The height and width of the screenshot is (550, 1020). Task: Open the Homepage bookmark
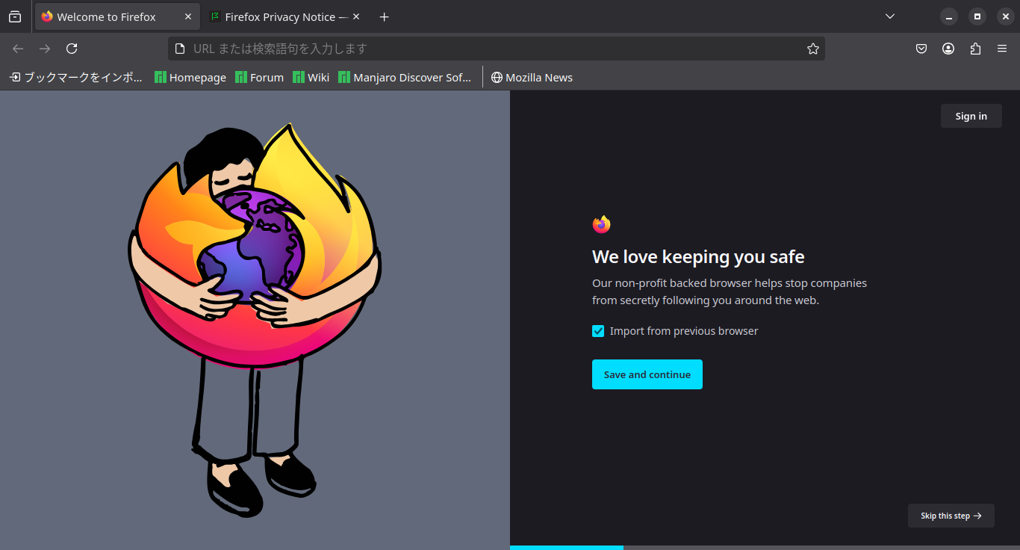pyautogui.click(x=190, y=77)
